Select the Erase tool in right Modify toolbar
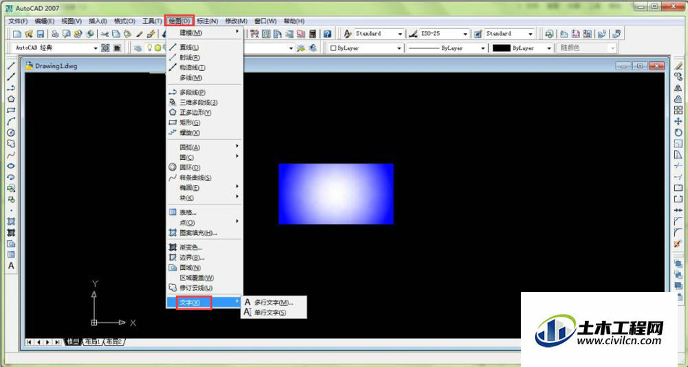This screenshot has width=688, height=367. 678,66
